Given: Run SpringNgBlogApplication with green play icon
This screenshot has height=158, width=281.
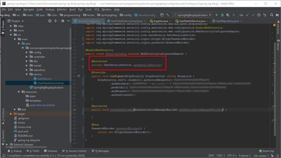Looking at the screenshot, I should pos(216,15).
